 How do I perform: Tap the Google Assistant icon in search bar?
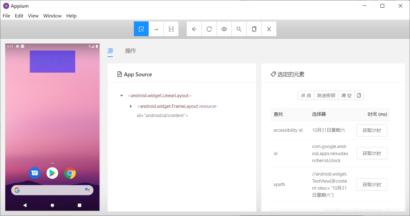[x=88, y=190]
